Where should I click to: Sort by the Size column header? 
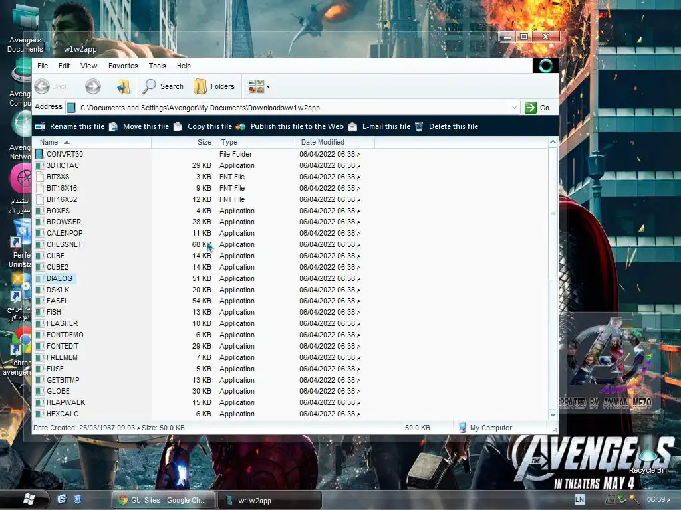(184, 142)
